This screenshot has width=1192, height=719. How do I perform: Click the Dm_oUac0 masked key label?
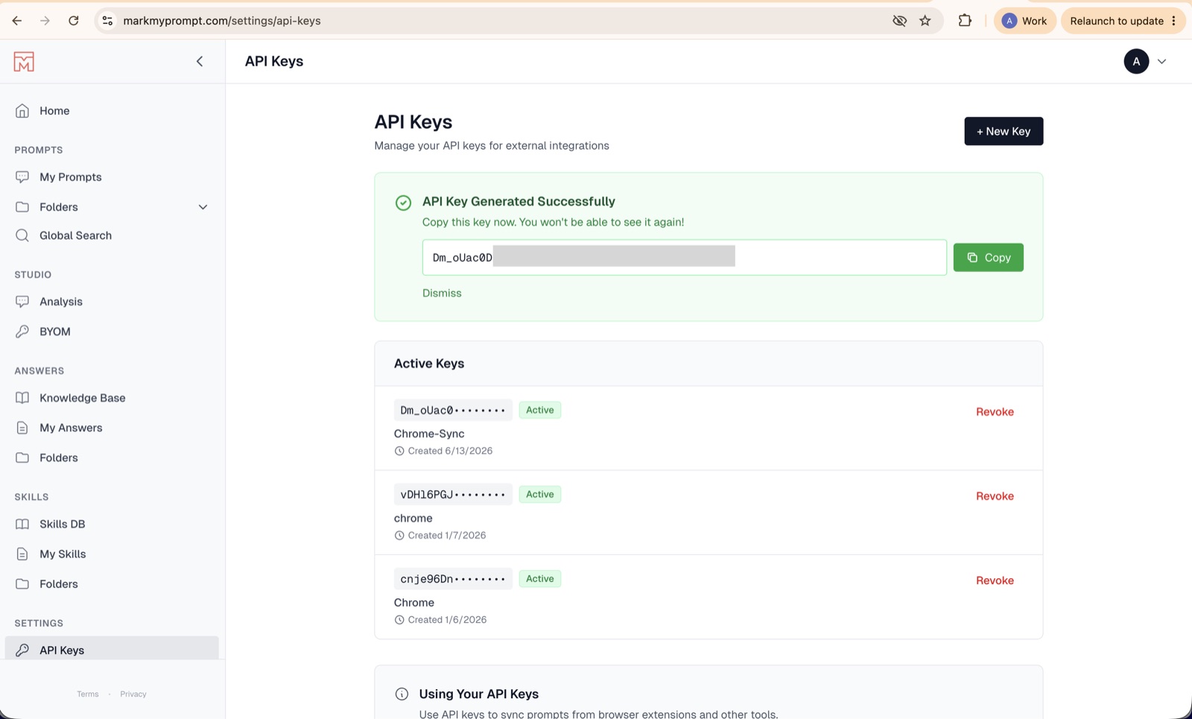(453, 410)
